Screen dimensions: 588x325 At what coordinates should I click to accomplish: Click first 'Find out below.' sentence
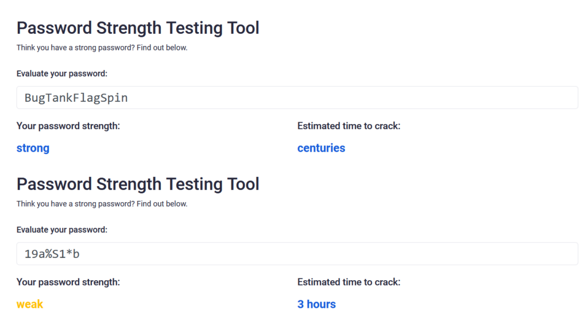(162, 48)
